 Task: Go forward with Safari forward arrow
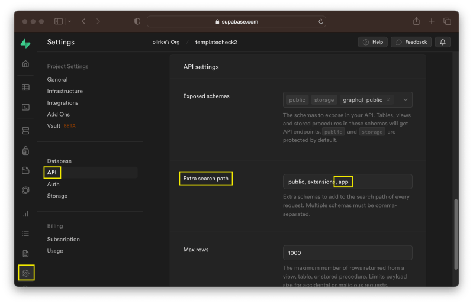(x=98, y=21)
